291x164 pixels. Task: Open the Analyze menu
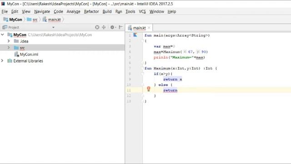[x=73, y=11]
